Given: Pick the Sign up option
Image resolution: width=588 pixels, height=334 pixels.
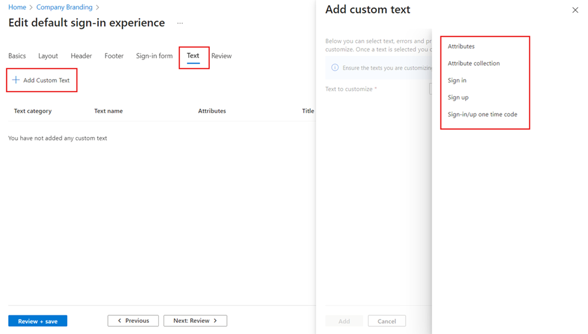Looking at the screenshot, I should click(x=458, y=97).
